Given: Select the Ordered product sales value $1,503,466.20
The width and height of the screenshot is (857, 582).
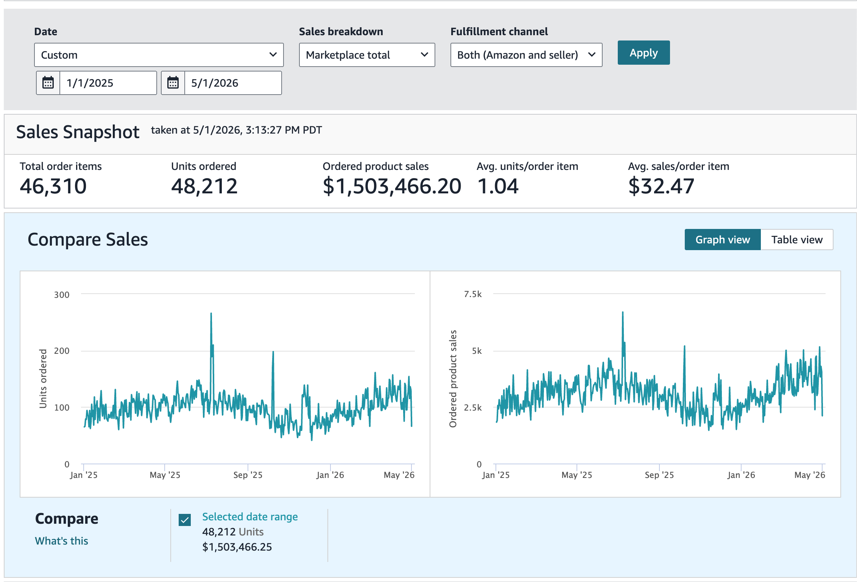Looking at the screenshot, I should (x=392, y=186).
